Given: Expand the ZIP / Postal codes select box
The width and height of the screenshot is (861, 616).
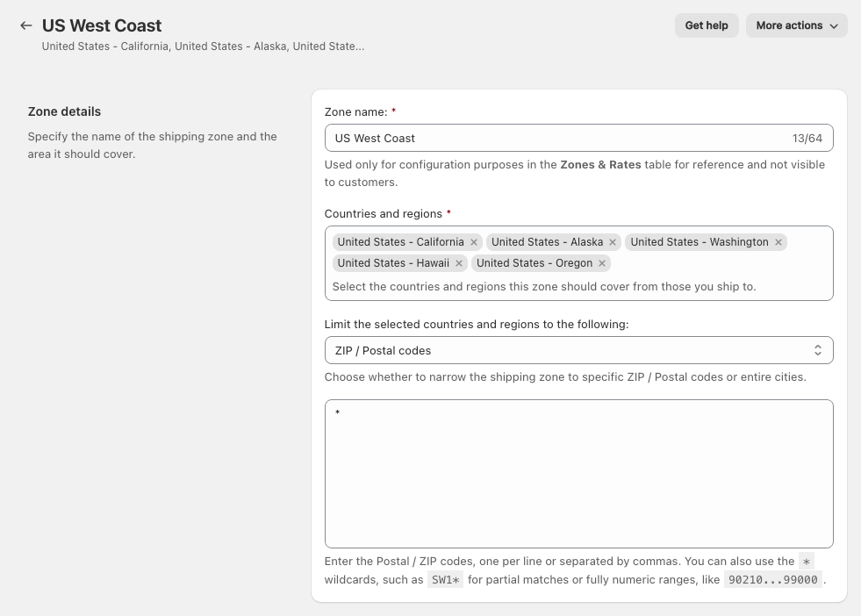Looking at the screenshot, I should point(578,350).
